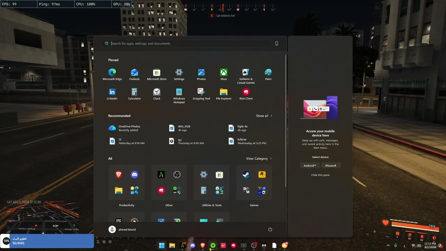This screenshot has height=251, width=446.
Task: Open Steam in the Games category
Action: (246, 175)
